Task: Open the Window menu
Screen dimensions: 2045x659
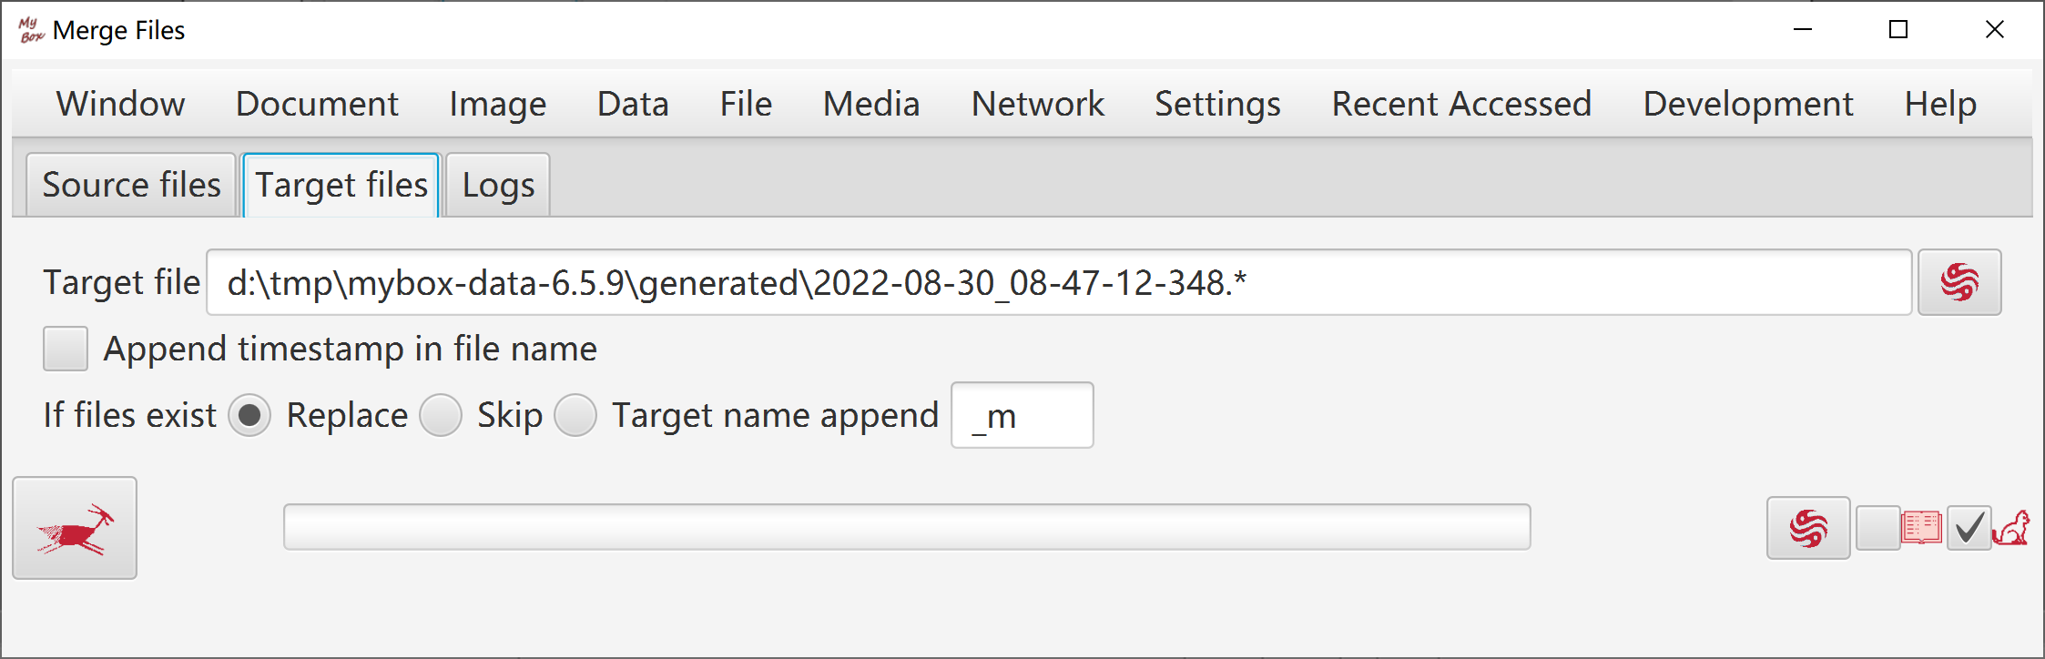Action: pos(120,104)
